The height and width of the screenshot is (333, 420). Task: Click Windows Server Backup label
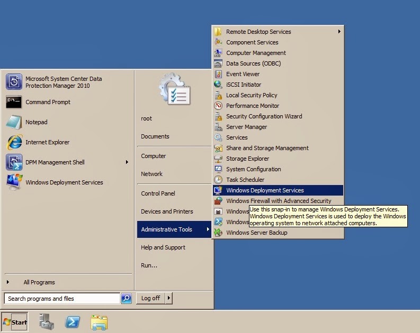pyautogui.click(x=256, y=233)
